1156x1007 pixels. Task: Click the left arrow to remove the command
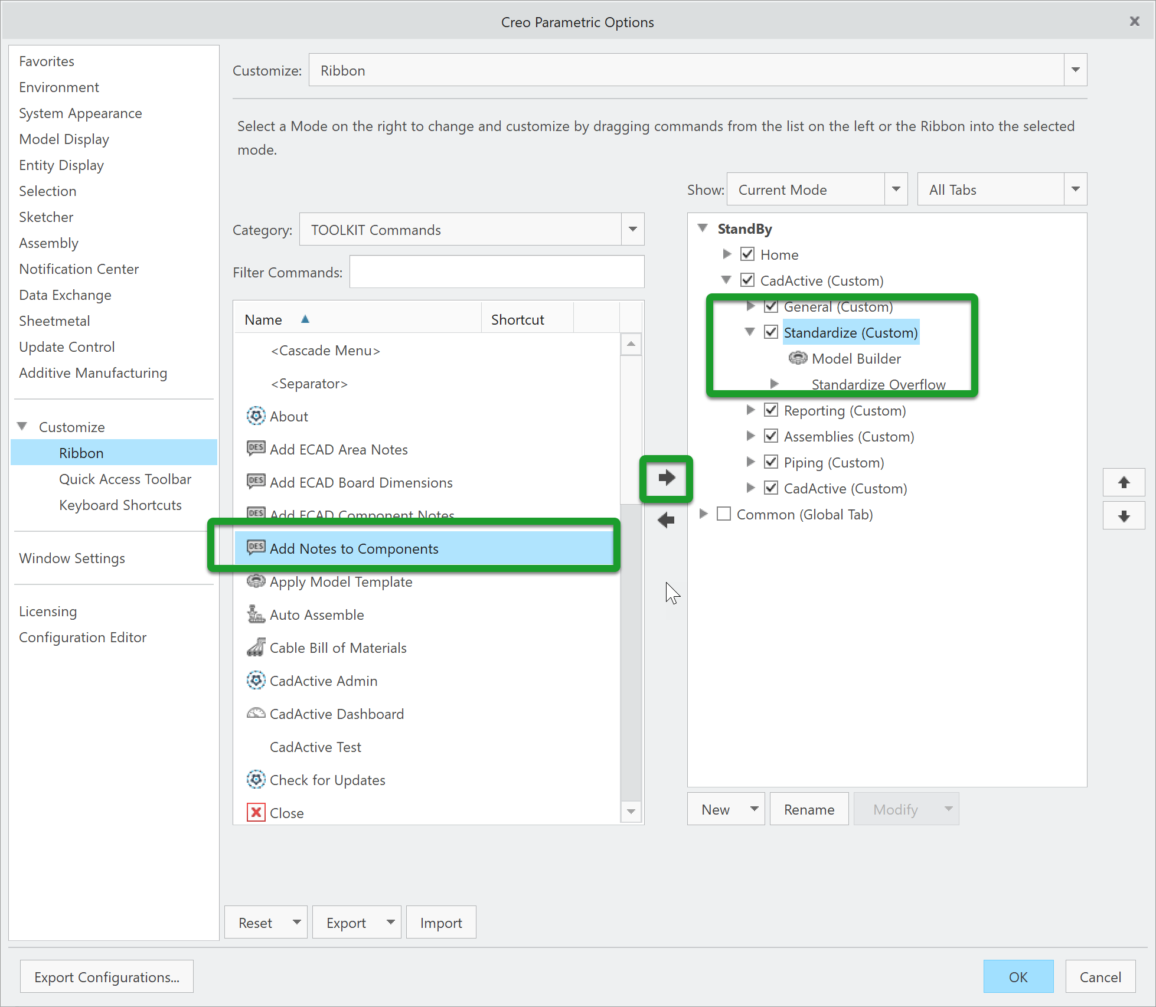click(x=666, y=520)
